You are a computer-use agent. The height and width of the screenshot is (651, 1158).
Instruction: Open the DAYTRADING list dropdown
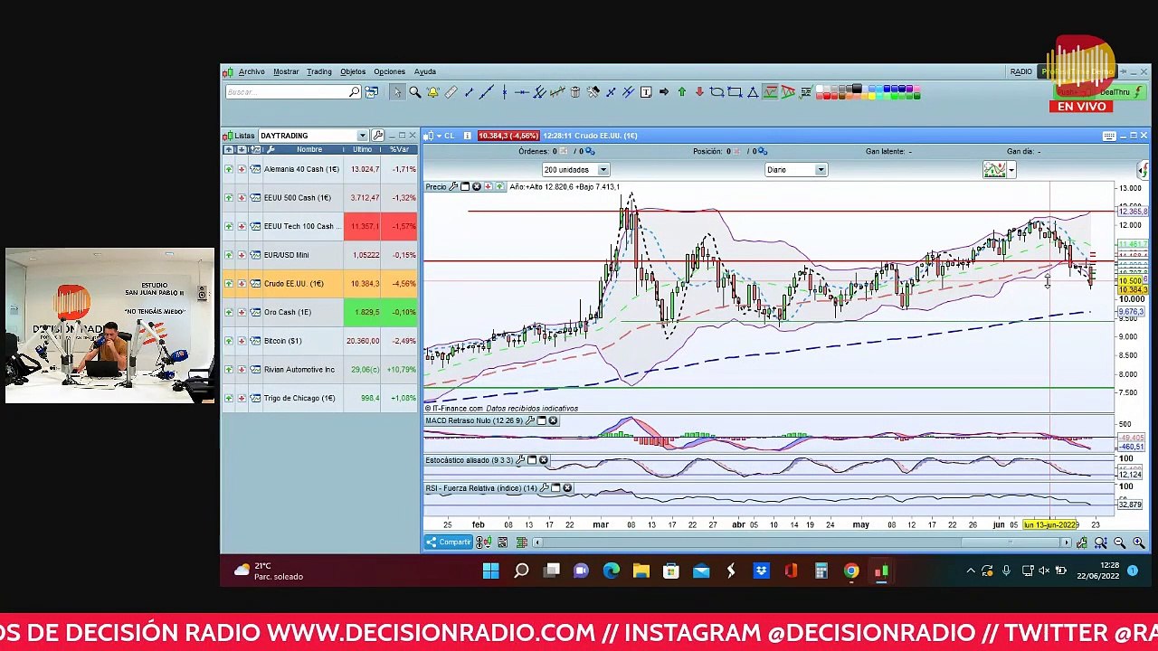pos(362,136)
